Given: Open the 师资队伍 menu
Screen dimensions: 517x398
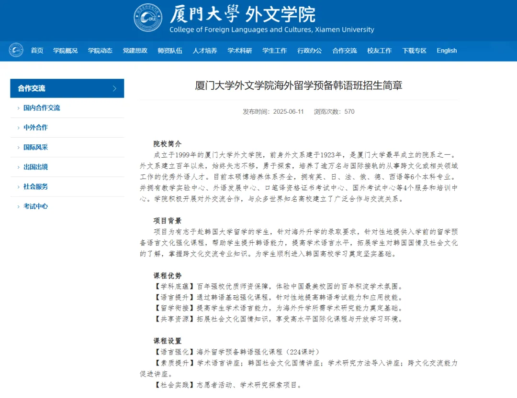Looking at the screenshot, I should (x=170, y=51).
